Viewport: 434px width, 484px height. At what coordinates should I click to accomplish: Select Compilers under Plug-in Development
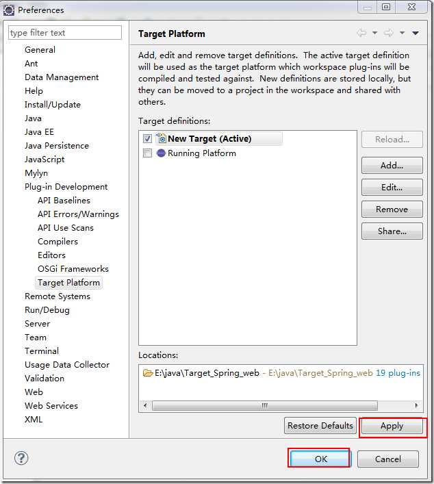pyautogui.click(x=58, y=242)
